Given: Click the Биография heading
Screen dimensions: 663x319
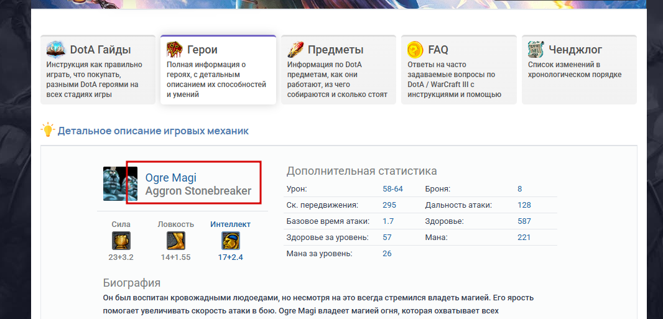Looking at the screenshot, I should [132, 283].
